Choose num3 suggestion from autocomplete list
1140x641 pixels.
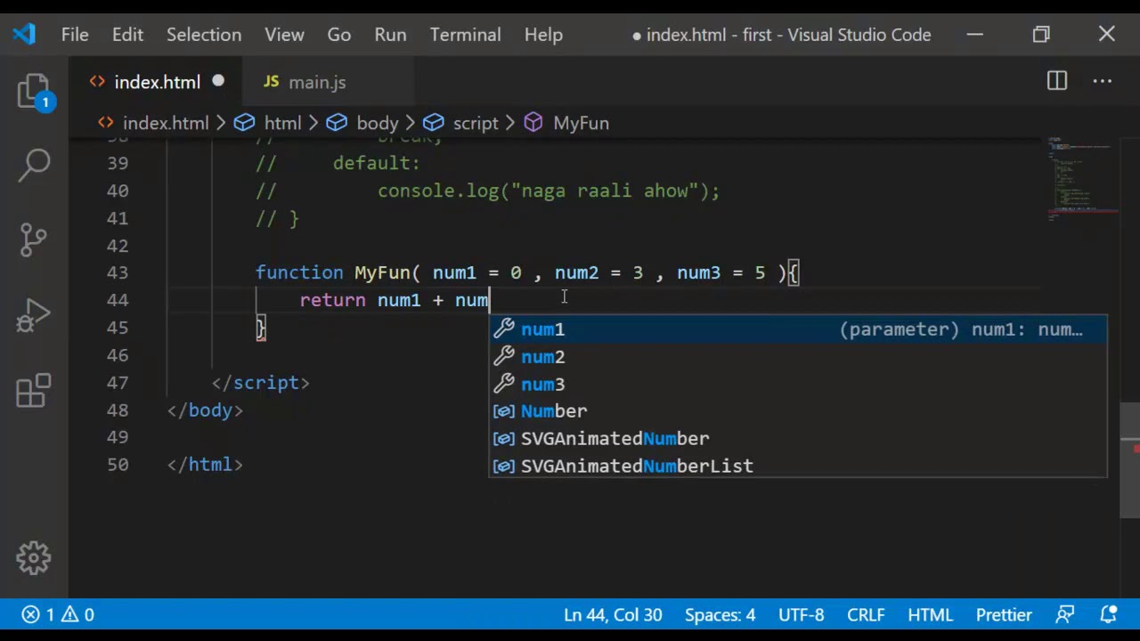[798, 385]
